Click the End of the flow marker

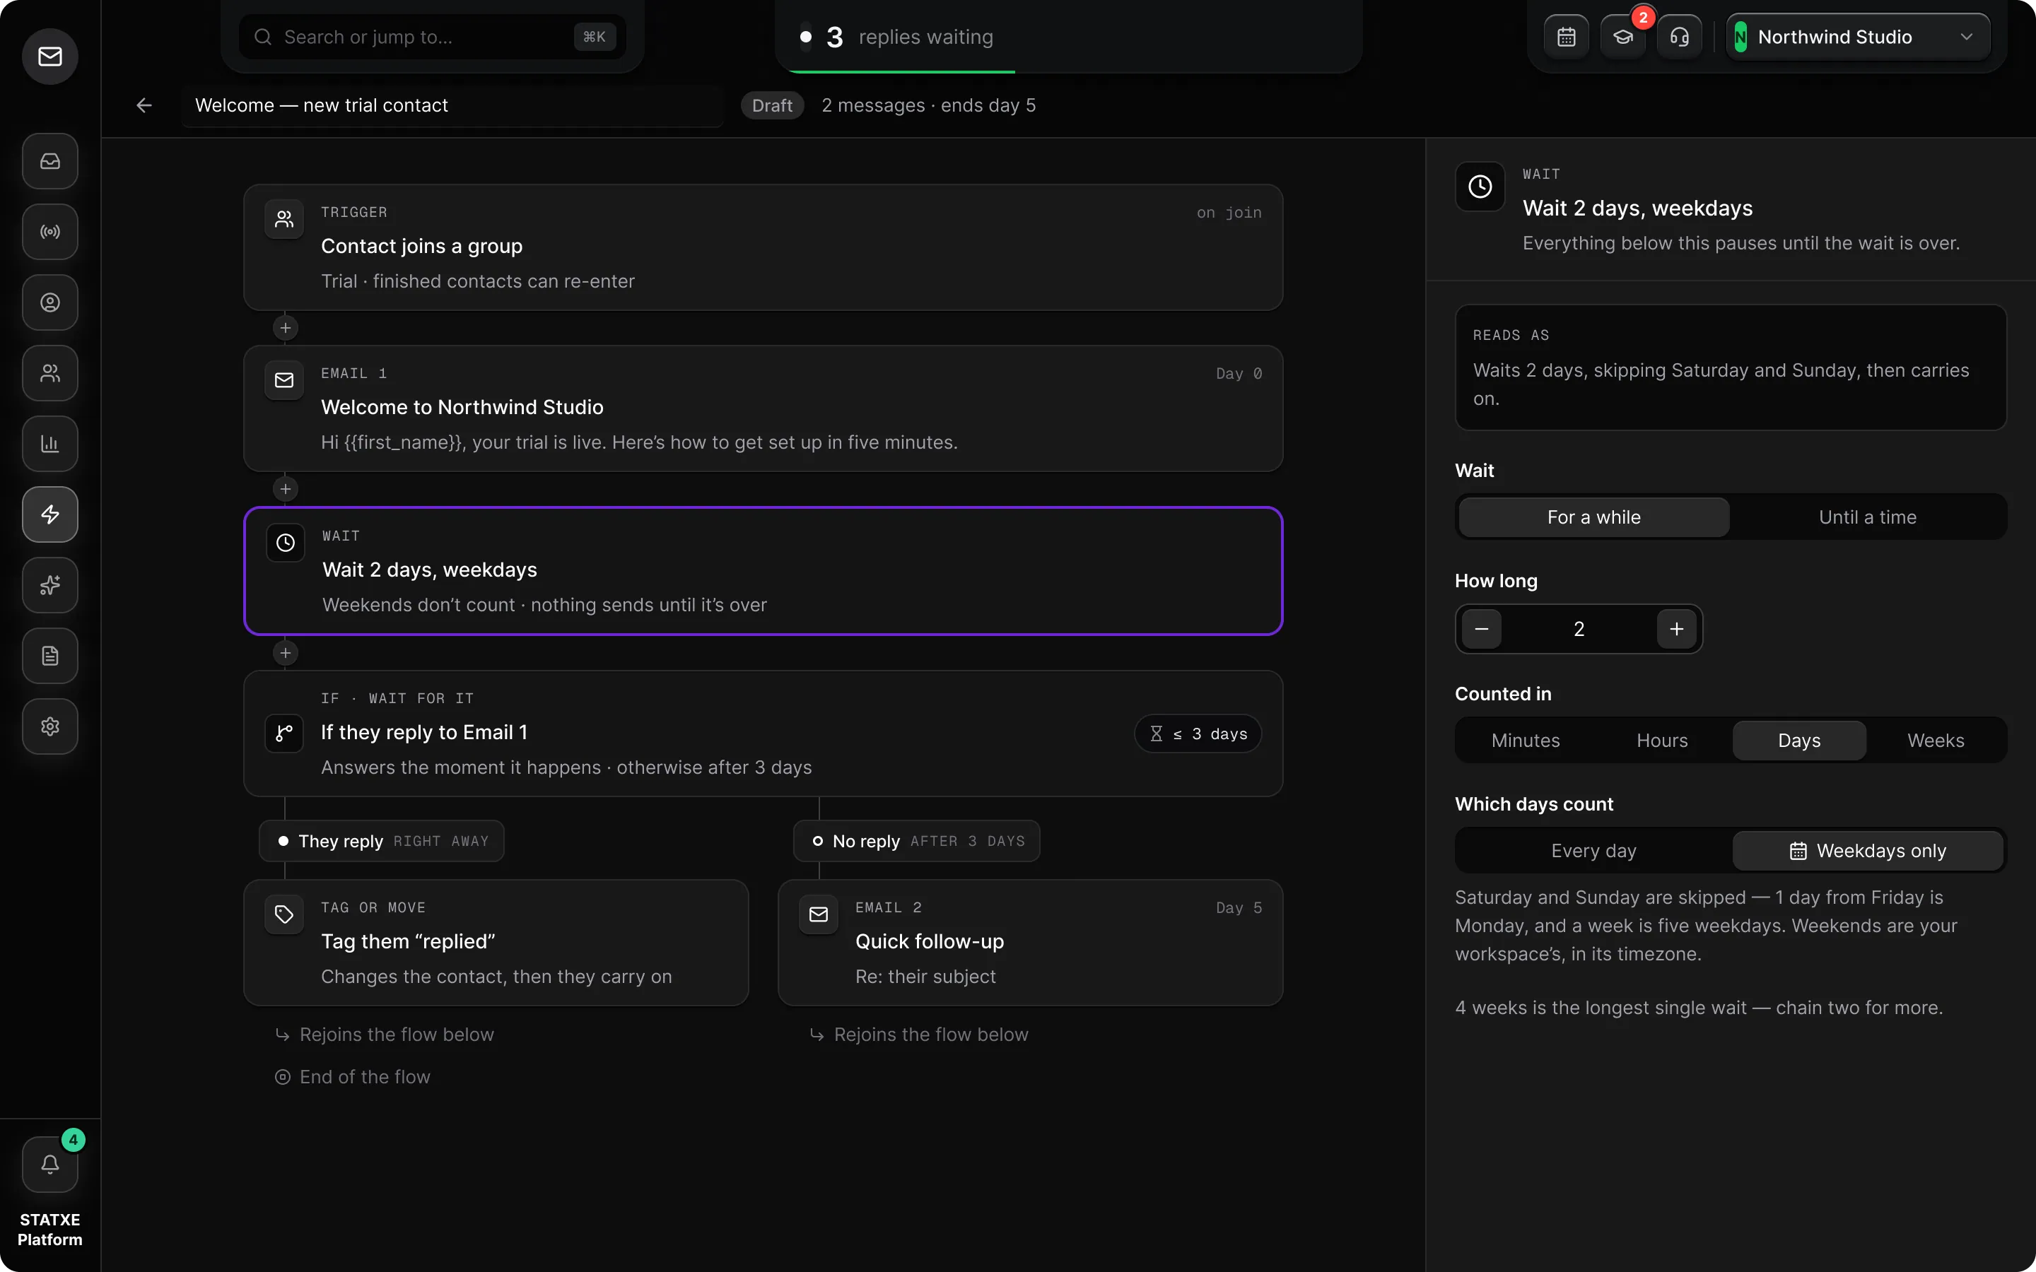point(353,1077)
